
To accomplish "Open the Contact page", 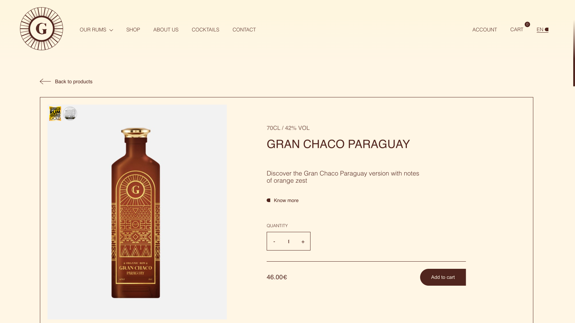I will tap(244, 30).
